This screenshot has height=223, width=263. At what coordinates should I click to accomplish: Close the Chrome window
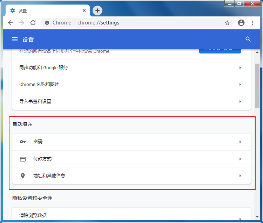coord(252,4)
